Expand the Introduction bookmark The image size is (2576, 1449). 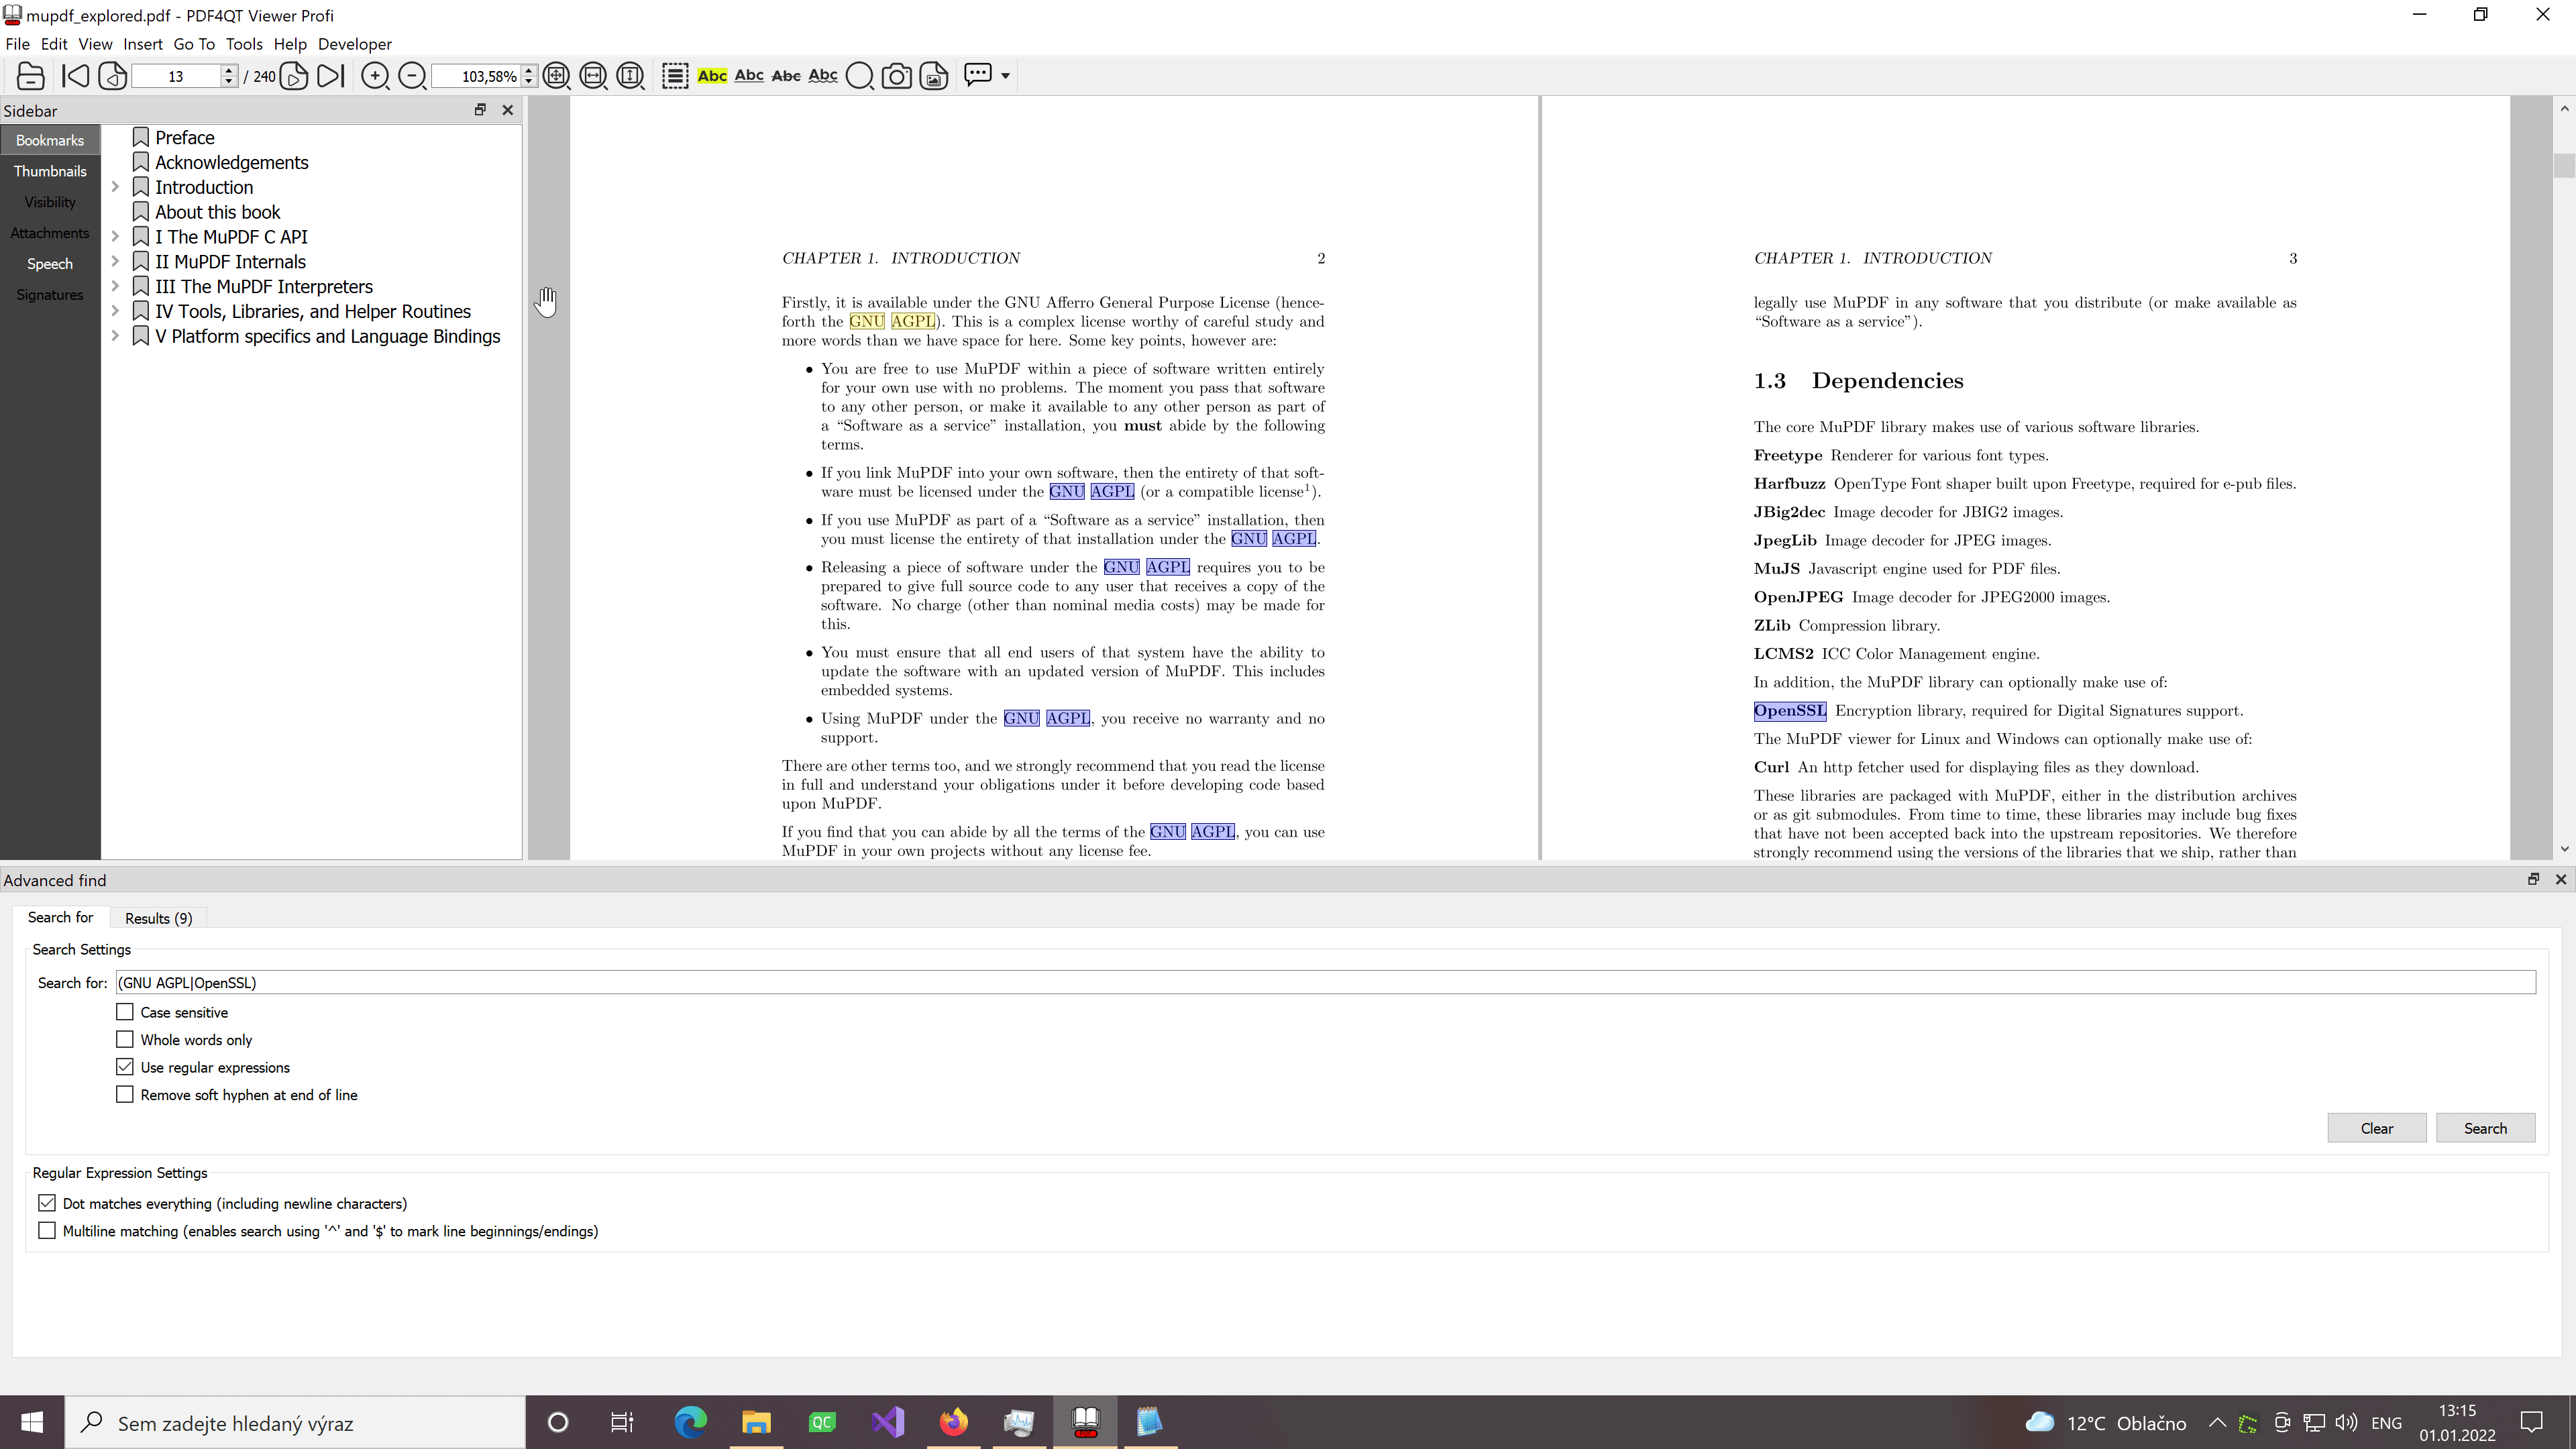tap(115, 187)
